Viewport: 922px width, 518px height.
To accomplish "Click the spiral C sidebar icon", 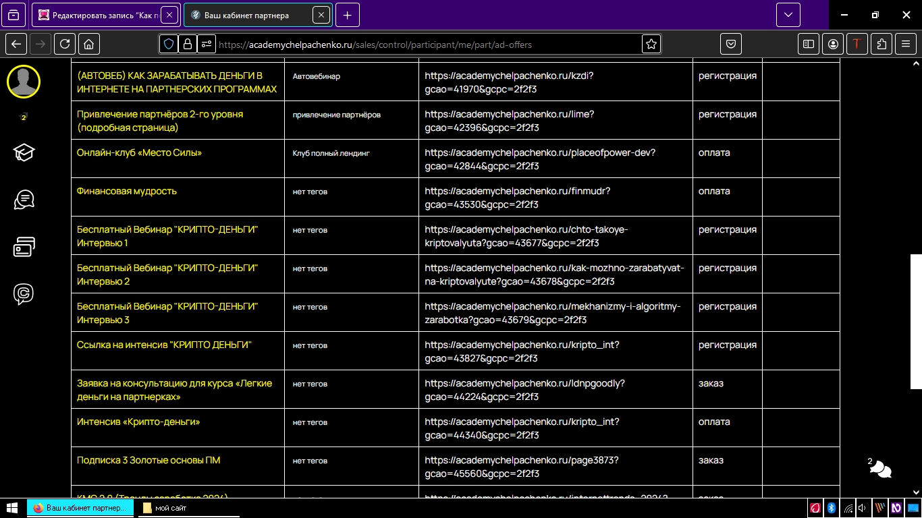I will point(24,294).
